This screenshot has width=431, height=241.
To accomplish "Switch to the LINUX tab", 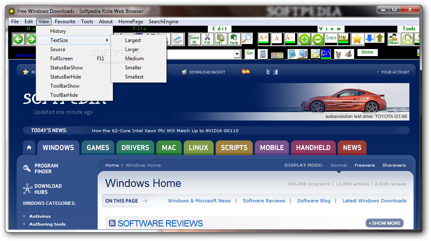I will tap(198, 148).
